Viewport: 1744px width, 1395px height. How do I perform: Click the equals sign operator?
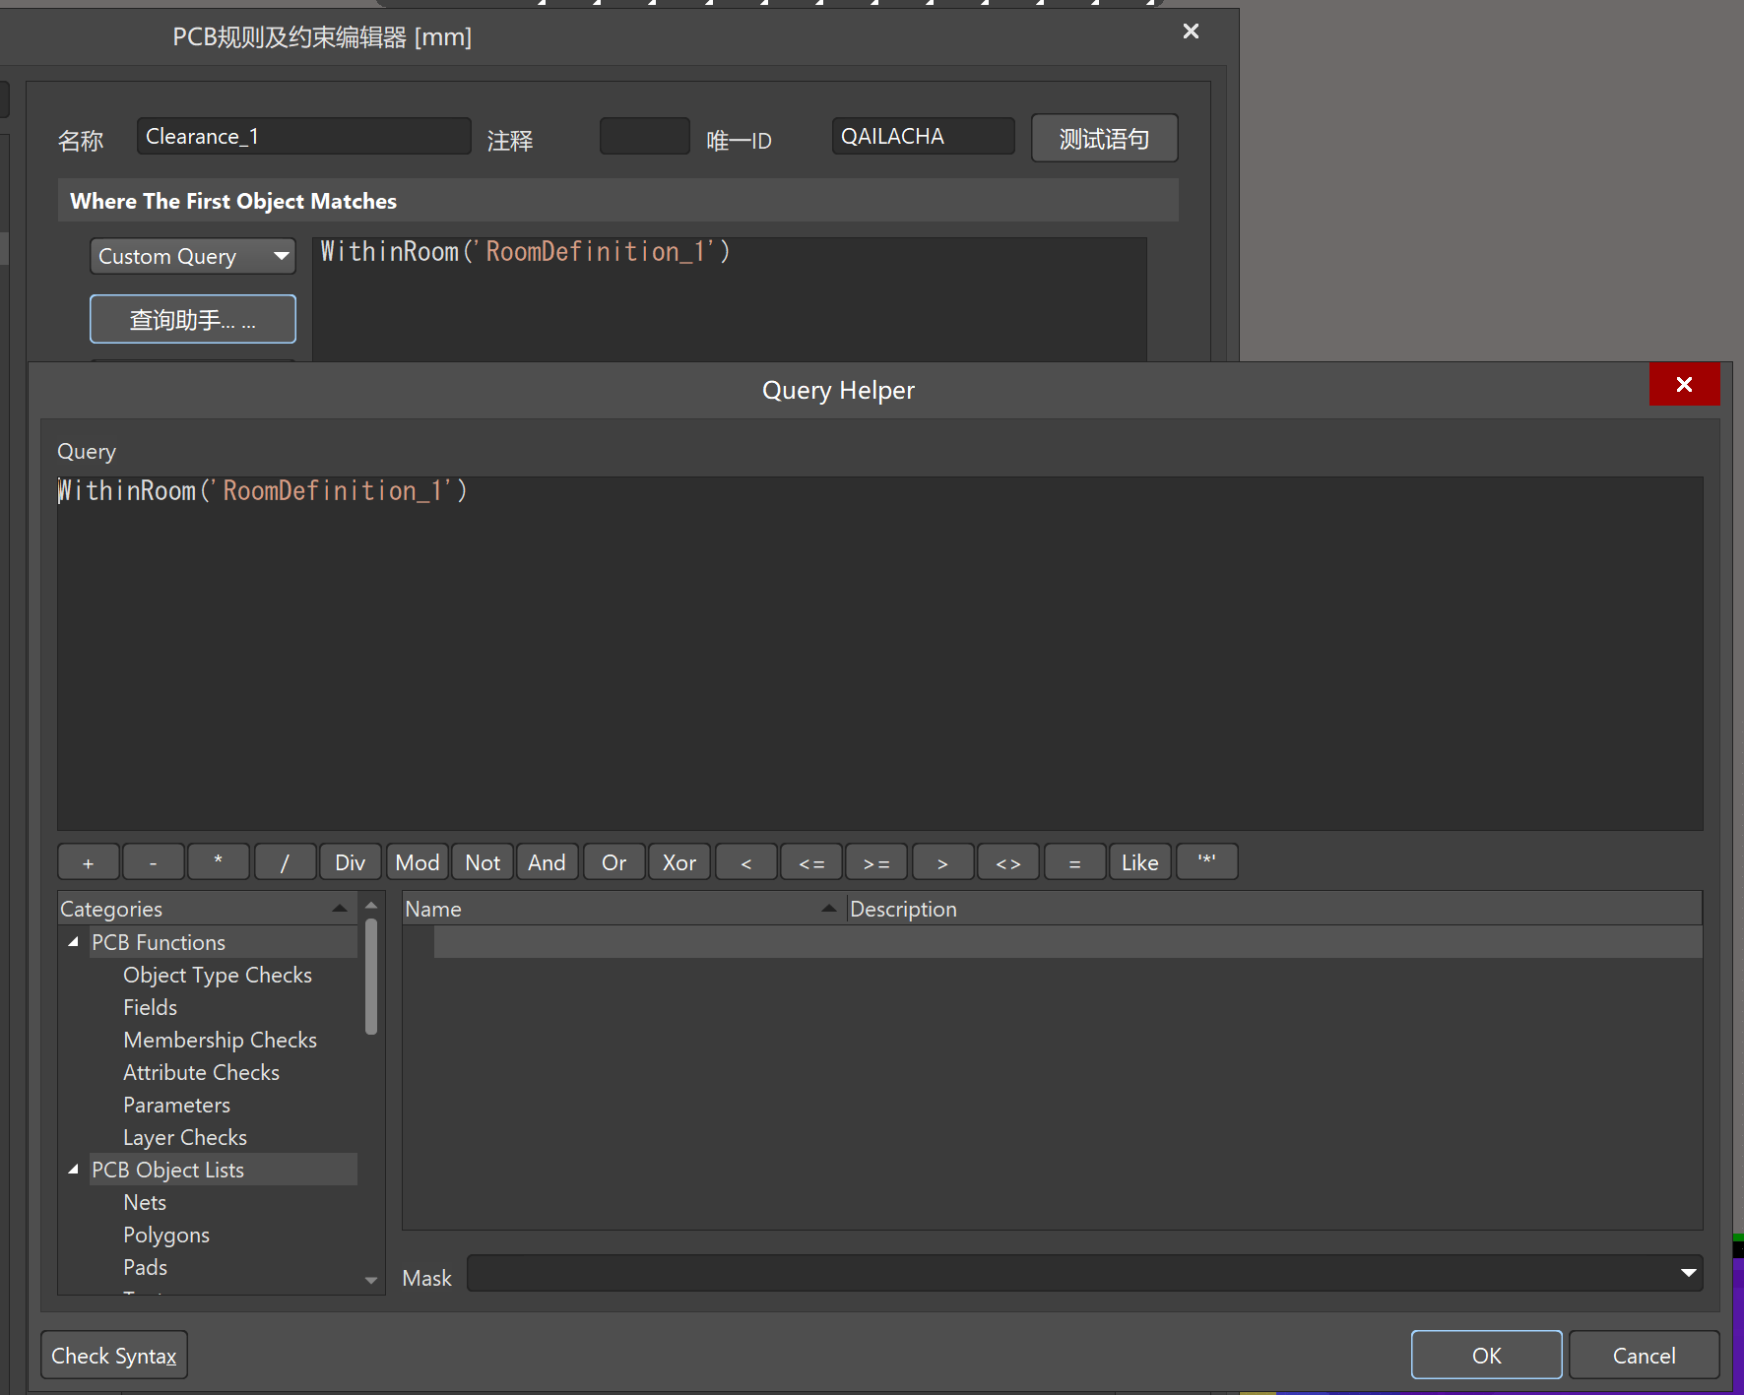click(x=1074, y=862)
